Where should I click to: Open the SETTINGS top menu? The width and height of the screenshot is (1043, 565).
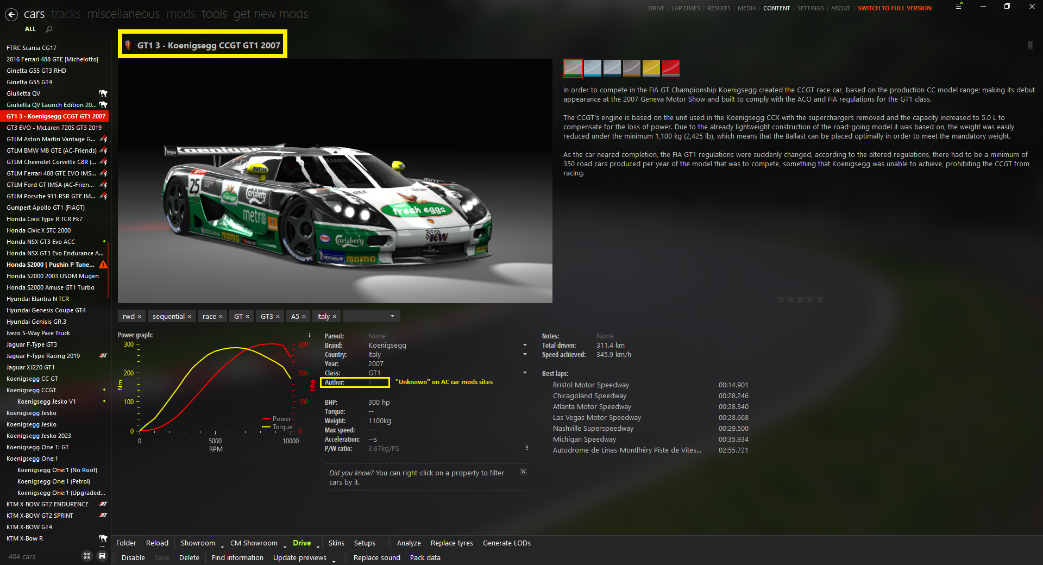[x=810, y=8]
